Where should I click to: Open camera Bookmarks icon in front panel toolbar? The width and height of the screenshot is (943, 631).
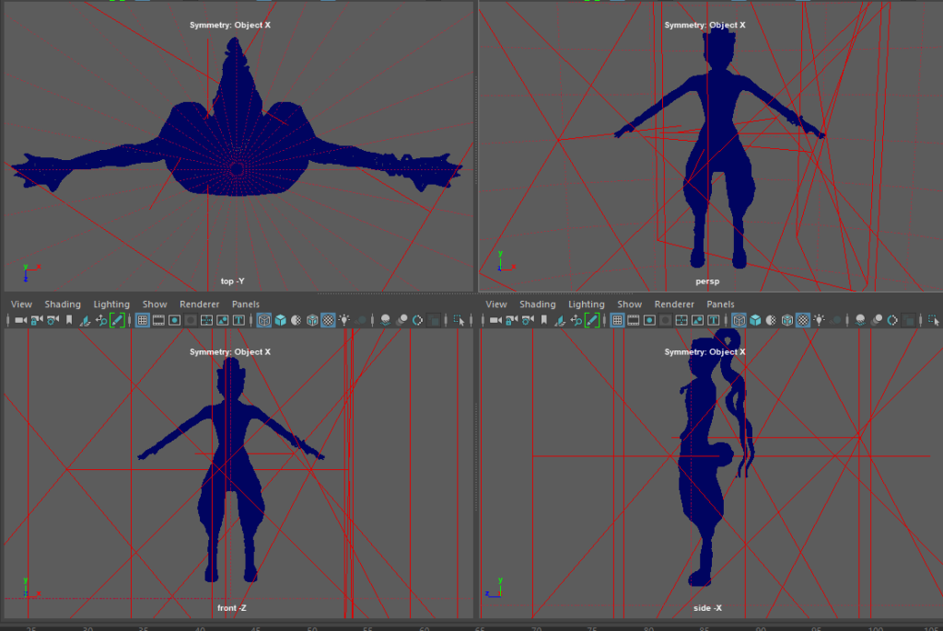[68, 320]
